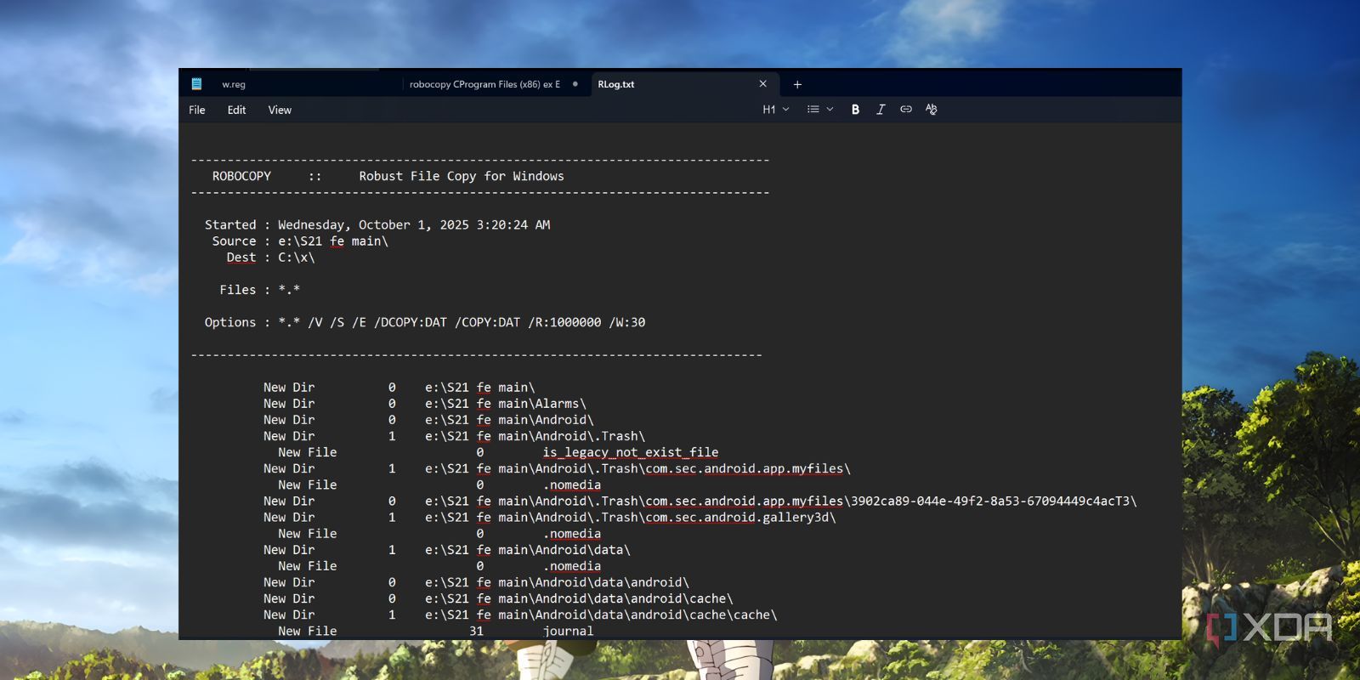The image size is (1360, 680).
Task: Toggle italic formatting
Action: [x=881, y=110]
